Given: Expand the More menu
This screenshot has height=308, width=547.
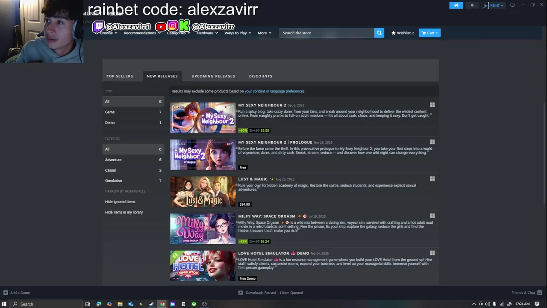Looking at the screenshot, I should (x=265, y=33).
